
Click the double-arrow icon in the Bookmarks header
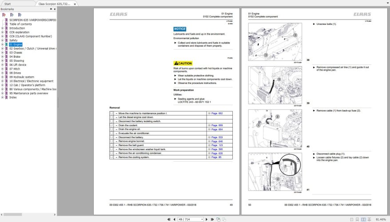pos(51,9)
